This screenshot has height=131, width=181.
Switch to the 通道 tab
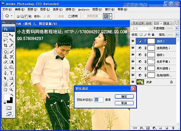tap(166, 23)
